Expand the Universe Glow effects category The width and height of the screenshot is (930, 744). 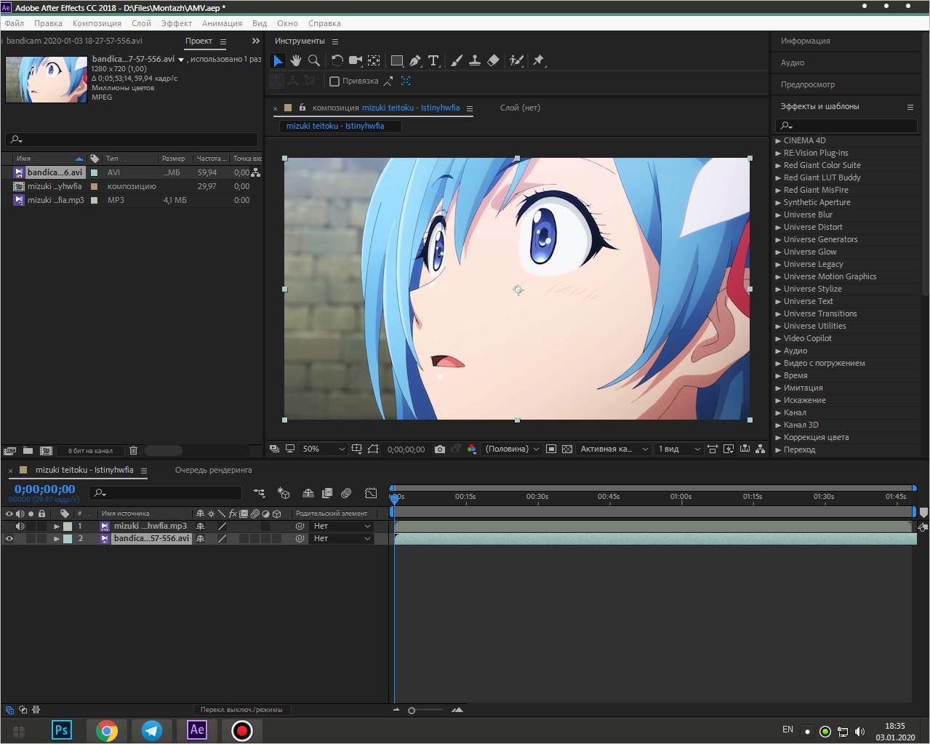click(x=778, y=252)
